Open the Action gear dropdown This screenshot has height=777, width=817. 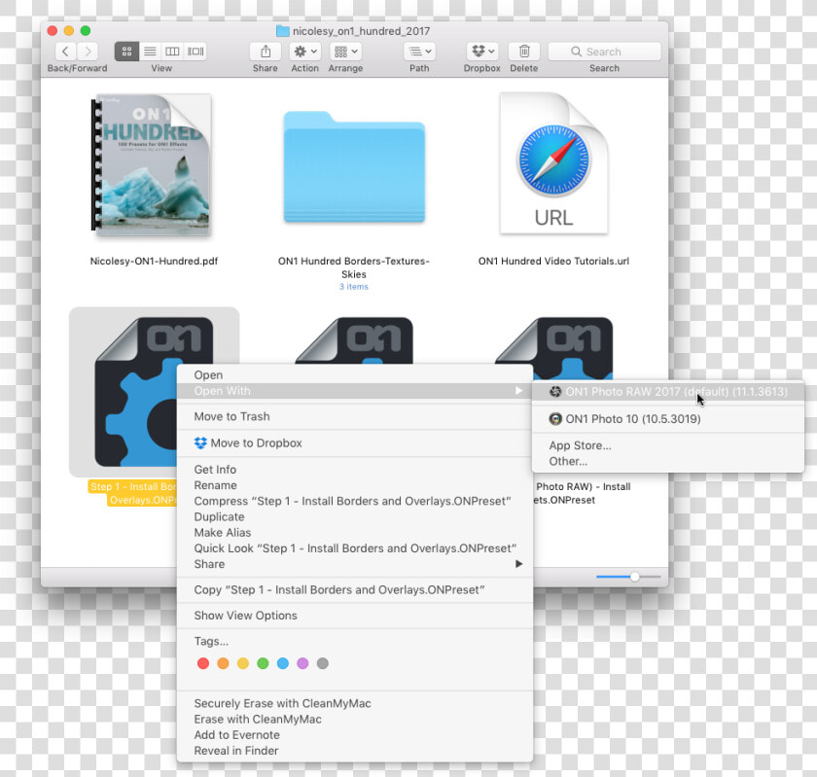(305, 52)
